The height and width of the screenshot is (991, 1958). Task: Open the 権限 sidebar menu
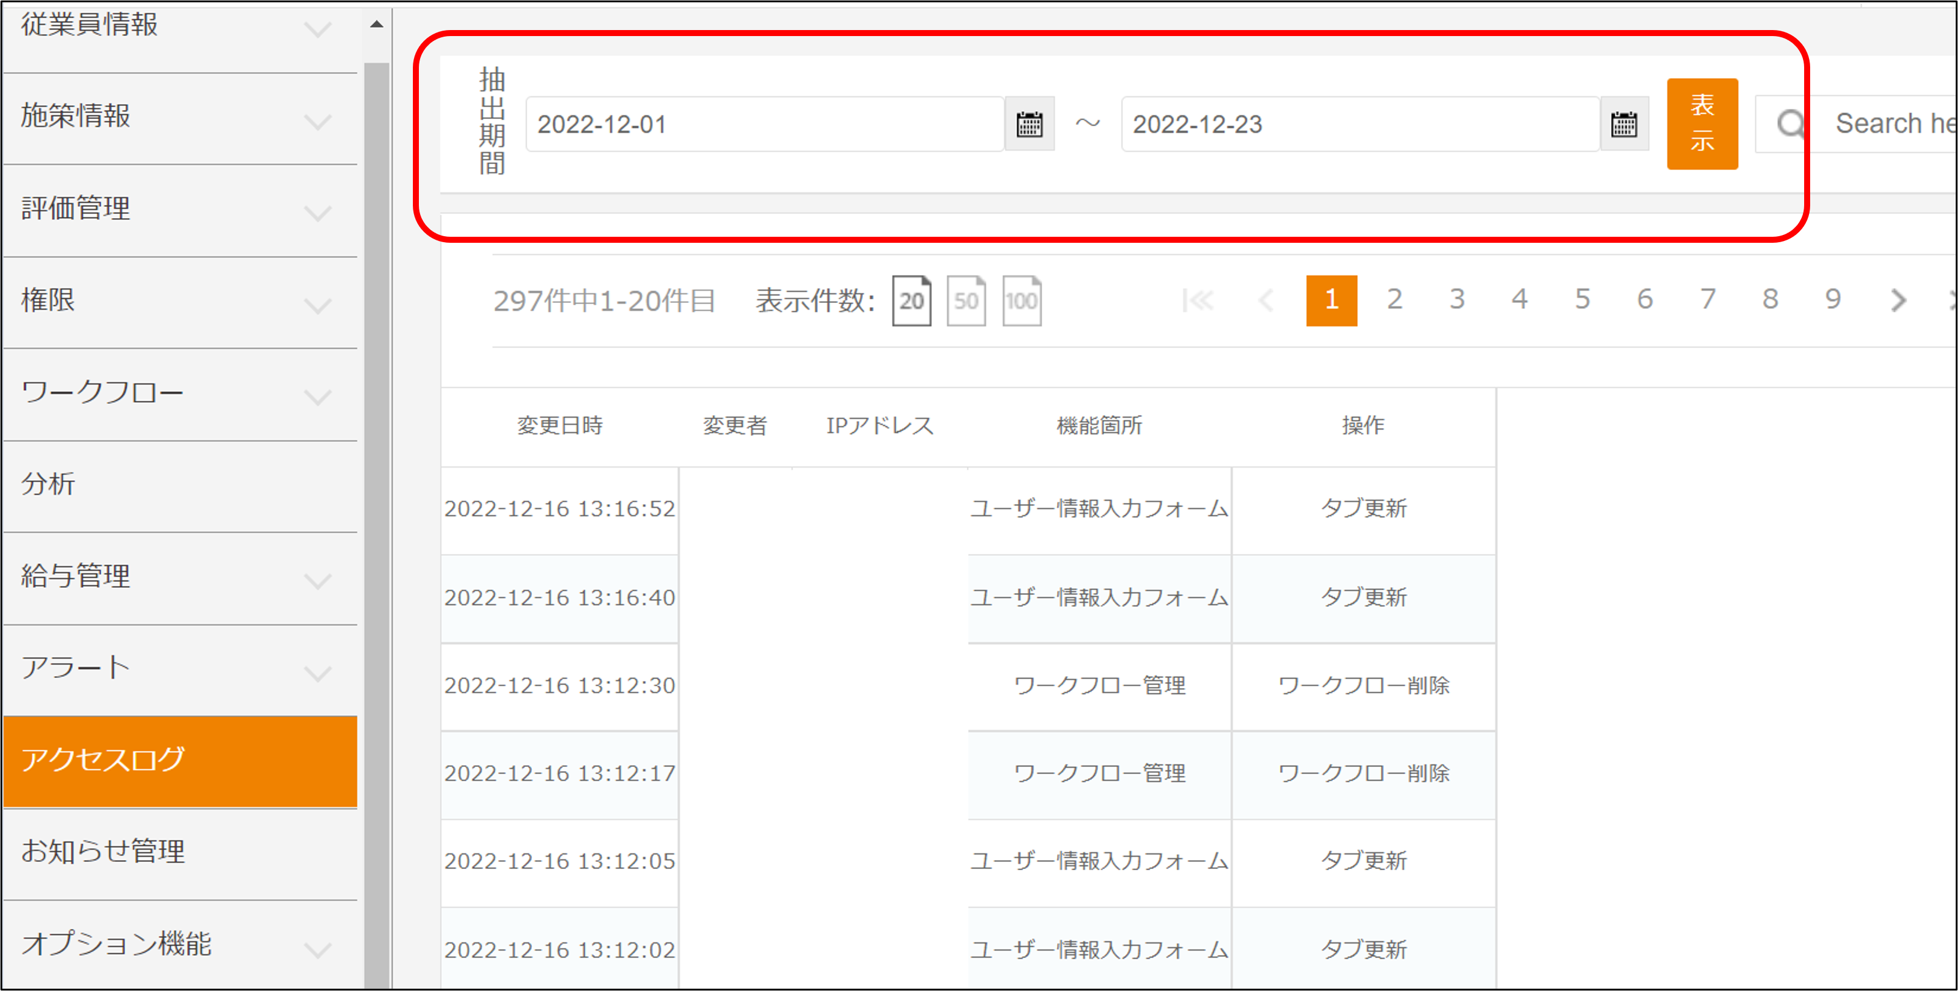point(180,303)
